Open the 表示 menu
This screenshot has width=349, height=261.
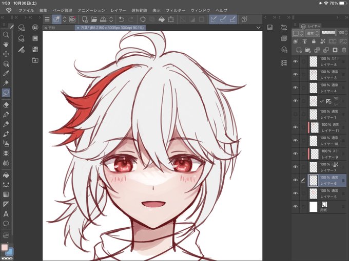point(157,10)
